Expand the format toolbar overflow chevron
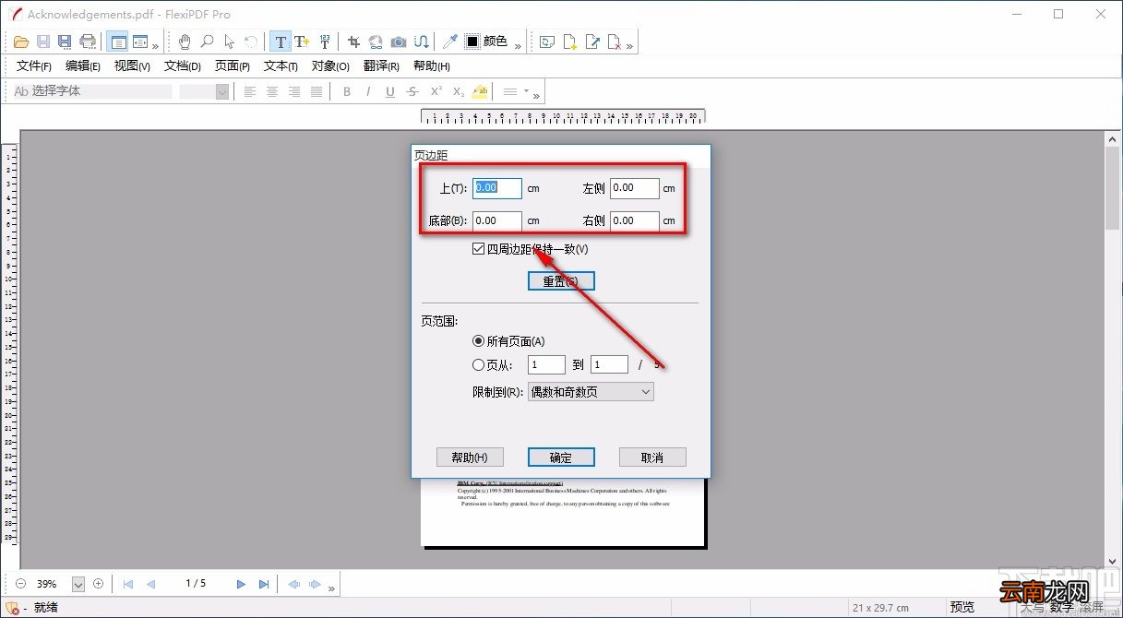Viewport: 1123px width, 618px height. coord(536,95)
